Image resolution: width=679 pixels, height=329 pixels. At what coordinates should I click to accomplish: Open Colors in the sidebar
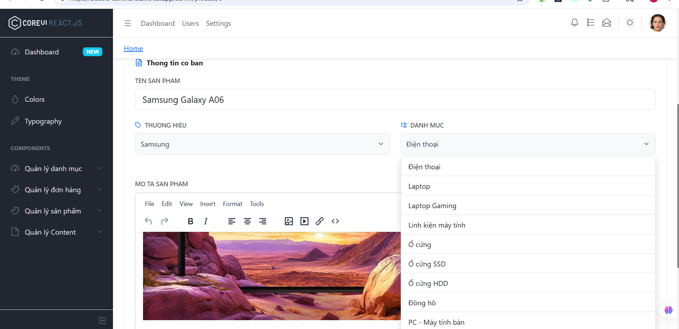(x=57, y=99)
